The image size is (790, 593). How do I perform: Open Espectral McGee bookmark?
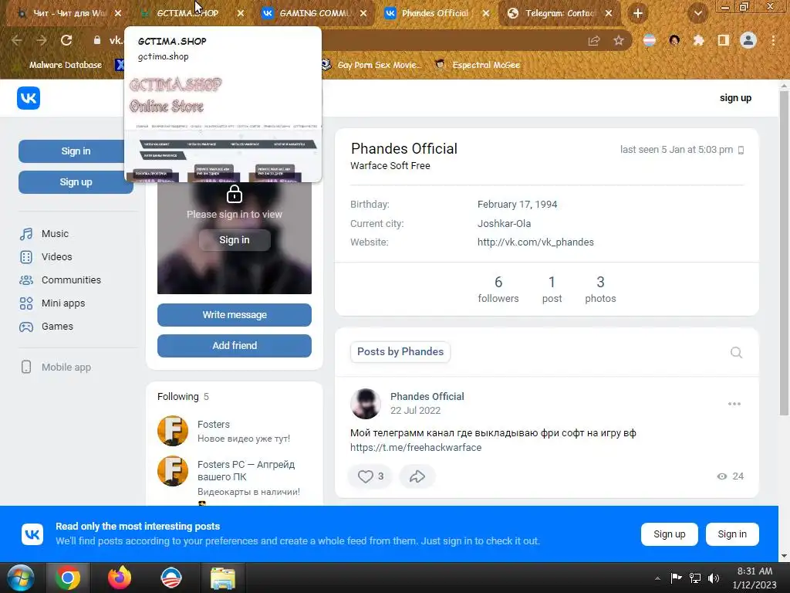478,65
